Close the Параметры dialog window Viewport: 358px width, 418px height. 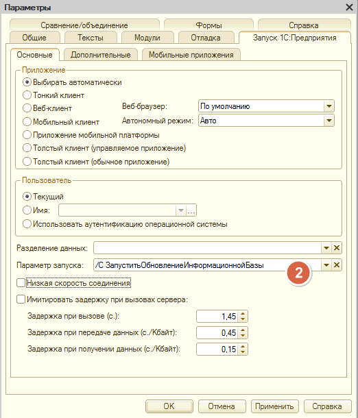[x=349, y=8]
